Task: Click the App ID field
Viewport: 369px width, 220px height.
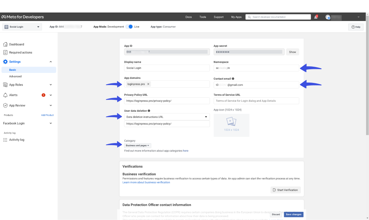Action: [167, 52]
